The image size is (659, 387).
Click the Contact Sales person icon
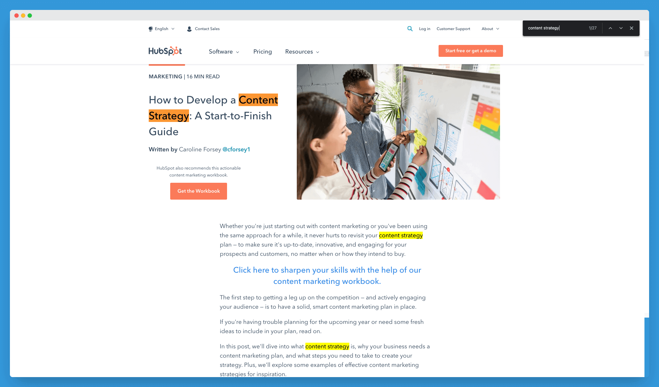coord(189,29)
